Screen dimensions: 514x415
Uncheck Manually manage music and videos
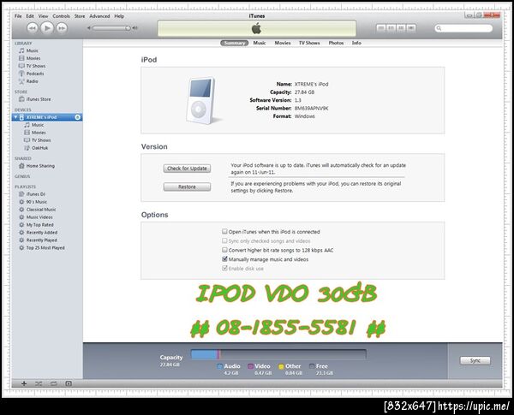coord(224,258)
